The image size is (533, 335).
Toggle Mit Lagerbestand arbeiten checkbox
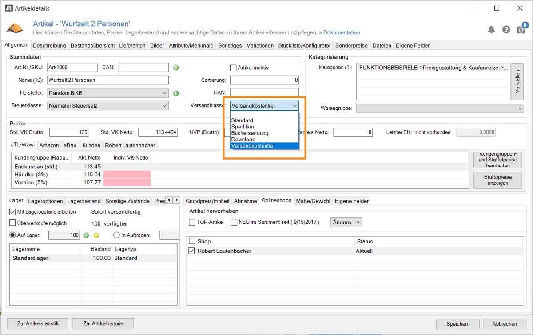[x=12, y=212]
